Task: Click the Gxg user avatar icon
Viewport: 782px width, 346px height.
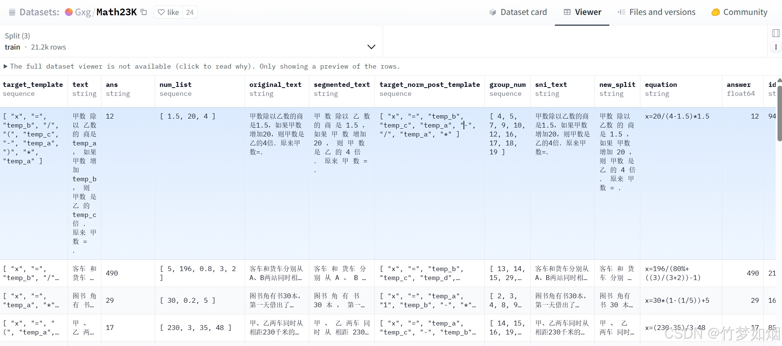Action: click(69, 12)
